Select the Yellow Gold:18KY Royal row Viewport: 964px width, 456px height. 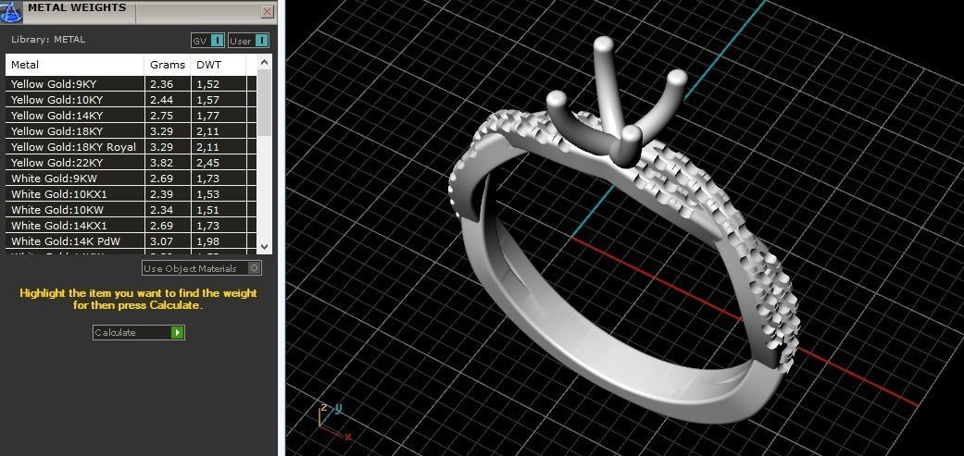(x=131, y=147)
